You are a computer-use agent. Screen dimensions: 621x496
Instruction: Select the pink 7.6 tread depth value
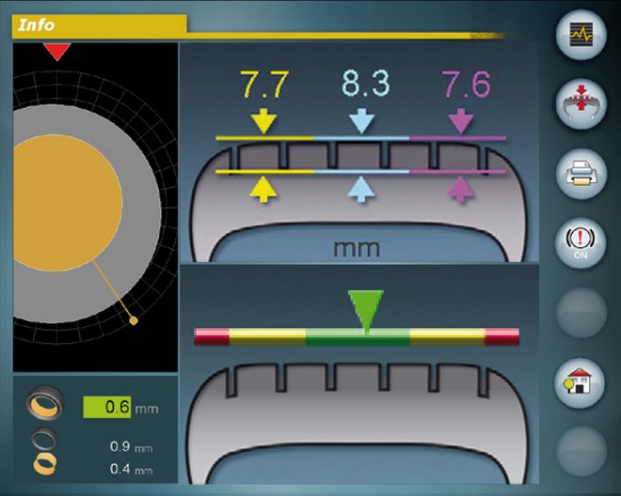click(459, 85)
